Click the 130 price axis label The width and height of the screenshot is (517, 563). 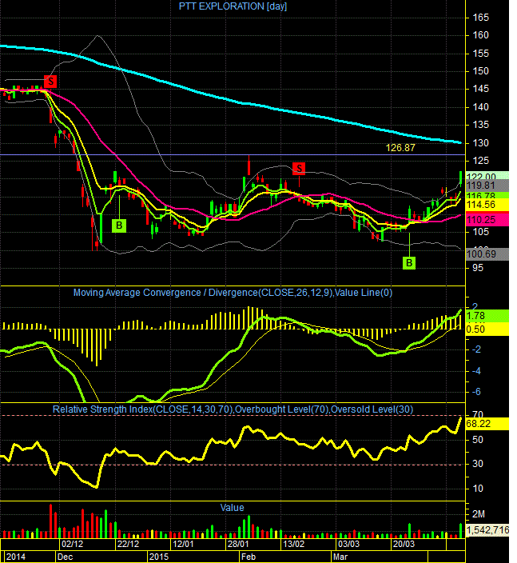tap(480, 143)
